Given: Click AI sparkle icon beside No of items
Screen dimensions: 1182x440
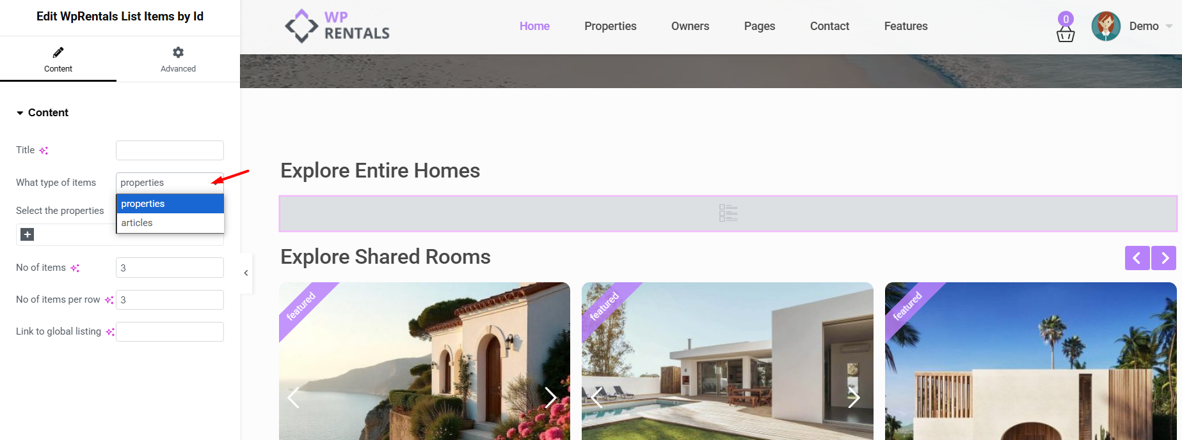Looking at the screenshot, I should click(x=75, y=268).
